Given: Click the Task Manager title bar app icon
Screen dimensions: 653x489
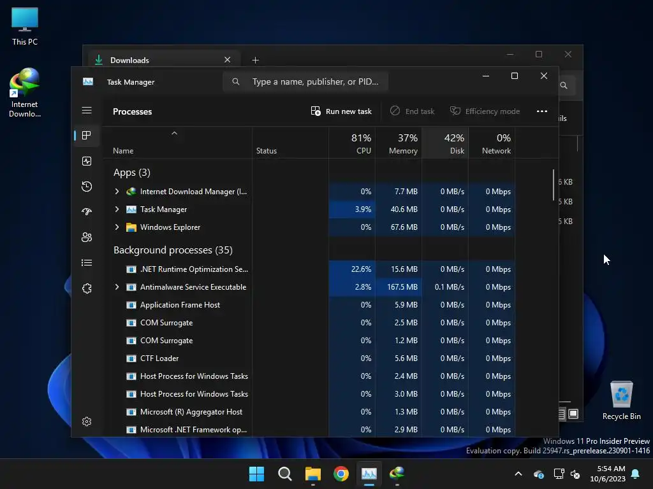Looking at the screenshot, I should [x=88, y=81].
